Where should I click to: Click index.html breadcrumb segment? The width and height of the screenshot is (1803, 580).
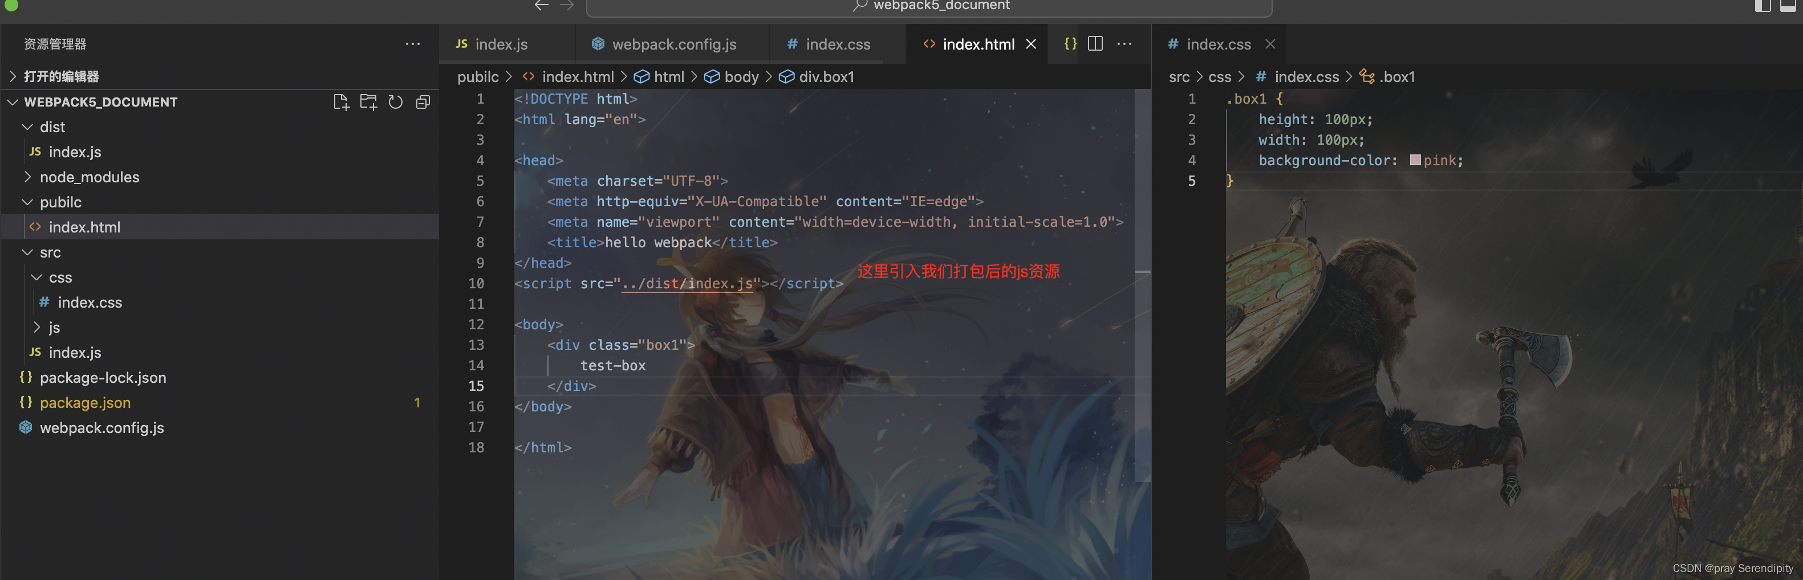(568, 77)
